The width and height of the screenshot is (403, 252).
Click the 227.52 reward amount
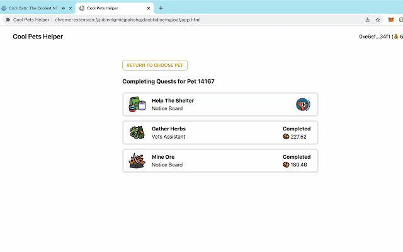coord(298,137)
